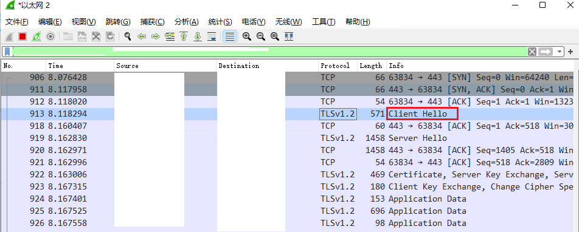579x232 pixels.
Task: Open display filter bookmark icon
Action: pyautogui.click(x=7, y=52)
